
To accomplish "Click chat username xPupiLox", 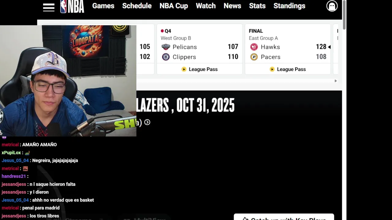I will [11, 152].
